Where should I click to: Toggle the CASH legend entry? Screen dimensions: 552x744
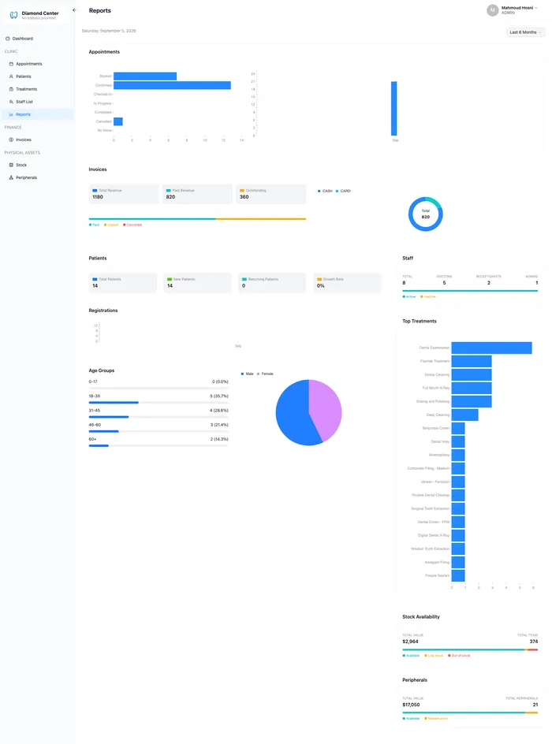point(325,191)
